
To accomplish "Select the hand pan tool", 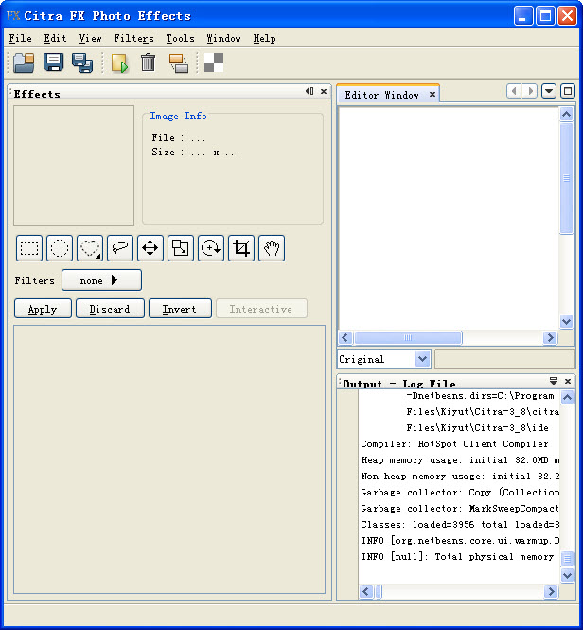I will 272,248.
